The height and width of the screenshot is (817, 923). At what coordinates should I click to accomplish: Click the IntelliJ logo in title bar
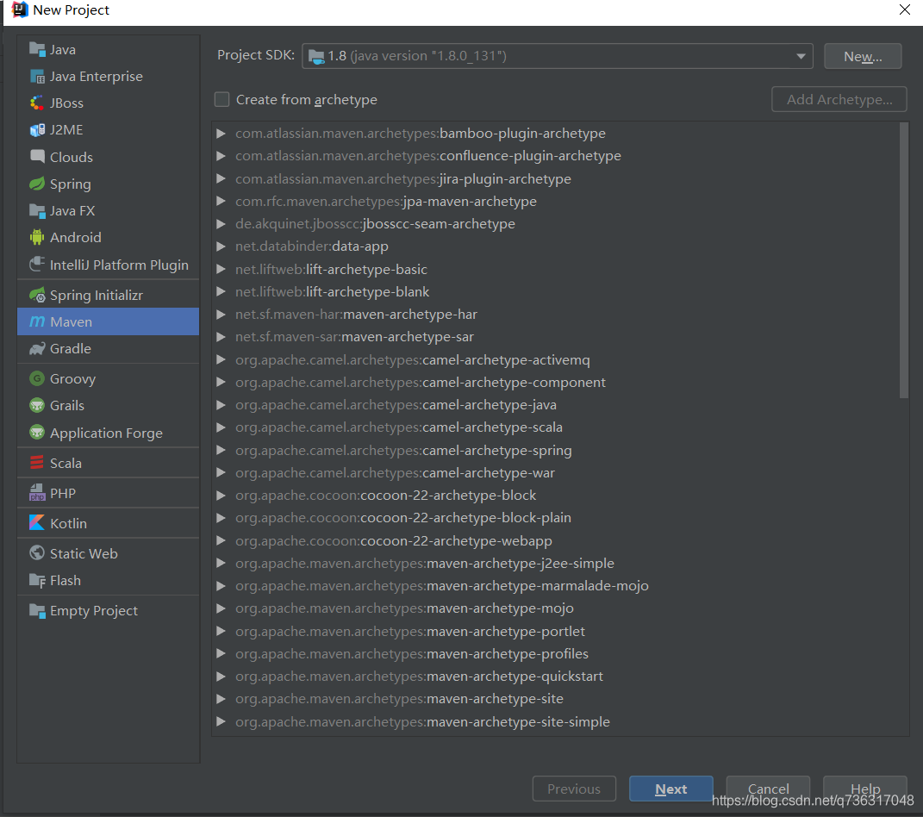pos(20,10)
